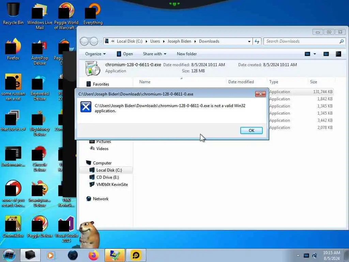Close the not valid Win32 error dialog

[x=260, y=94]
